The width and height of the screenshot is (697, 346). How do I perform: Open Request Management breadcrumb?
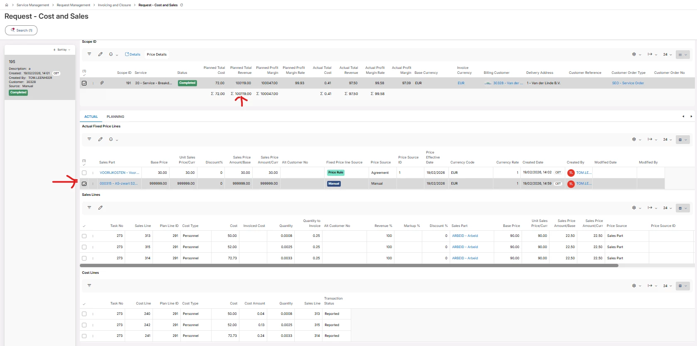(74, 5)
